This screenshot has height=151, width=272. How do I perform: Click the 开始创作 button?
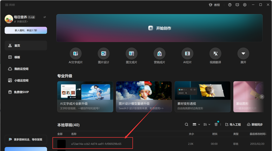click(x=159, y=28)
